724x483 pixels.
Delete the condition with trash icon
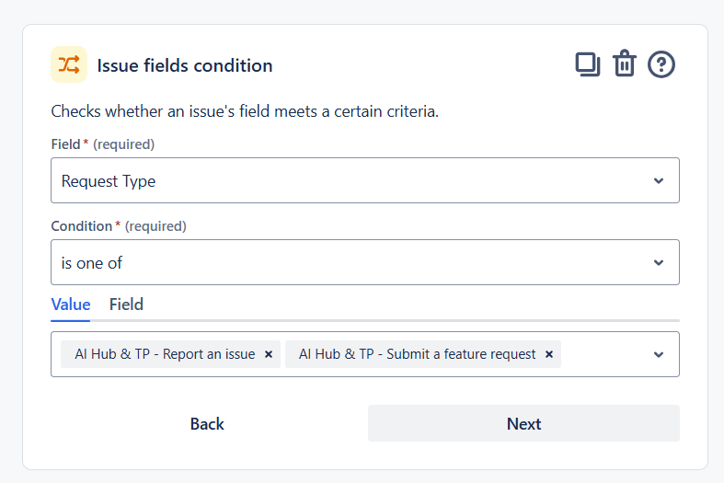coord(625,63)
